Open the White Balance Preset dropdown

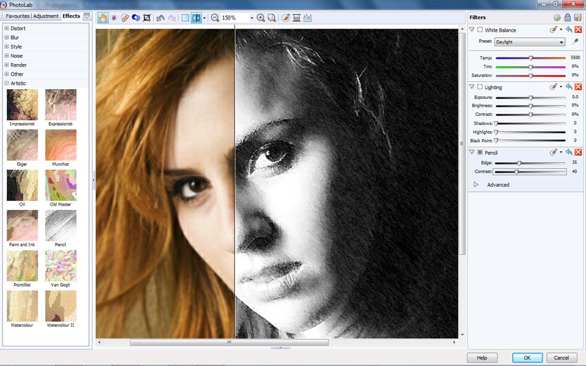[x=530, y=42]
